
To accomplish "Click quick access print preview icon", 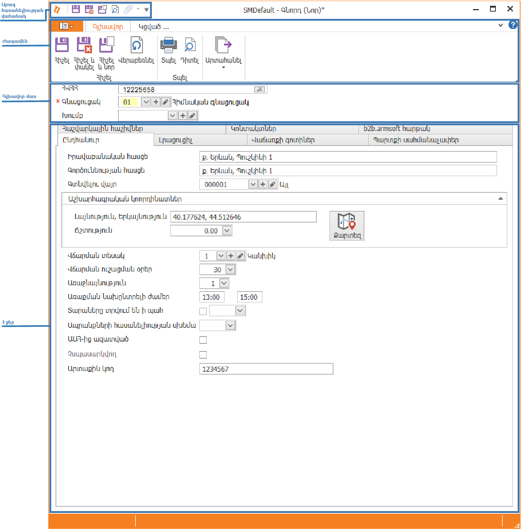I will 115,9.
